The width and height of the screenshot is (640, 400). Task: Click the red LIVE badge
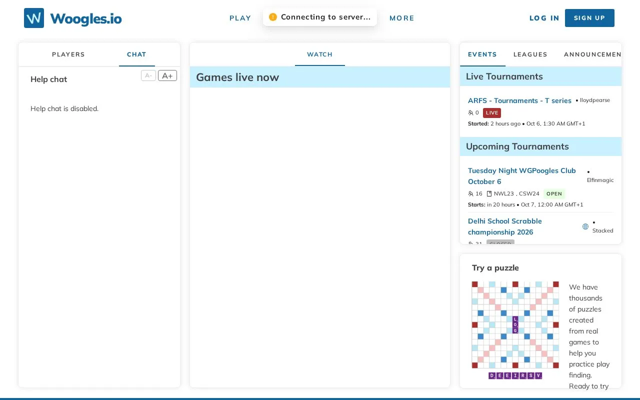point(492,113)
